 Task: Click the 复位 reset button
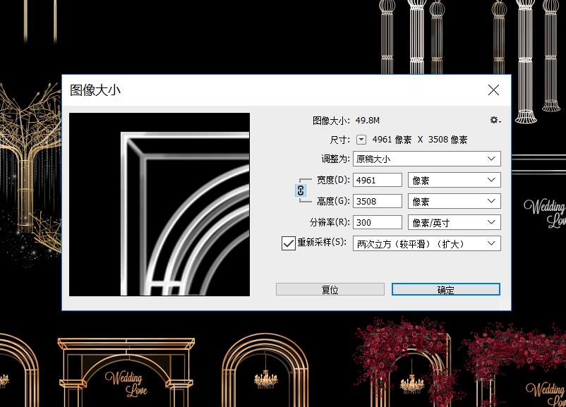[x=329, y=289]
